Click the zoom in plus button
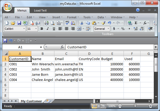The height and width of the screenshot is (111, 160). tap(150, 106)
